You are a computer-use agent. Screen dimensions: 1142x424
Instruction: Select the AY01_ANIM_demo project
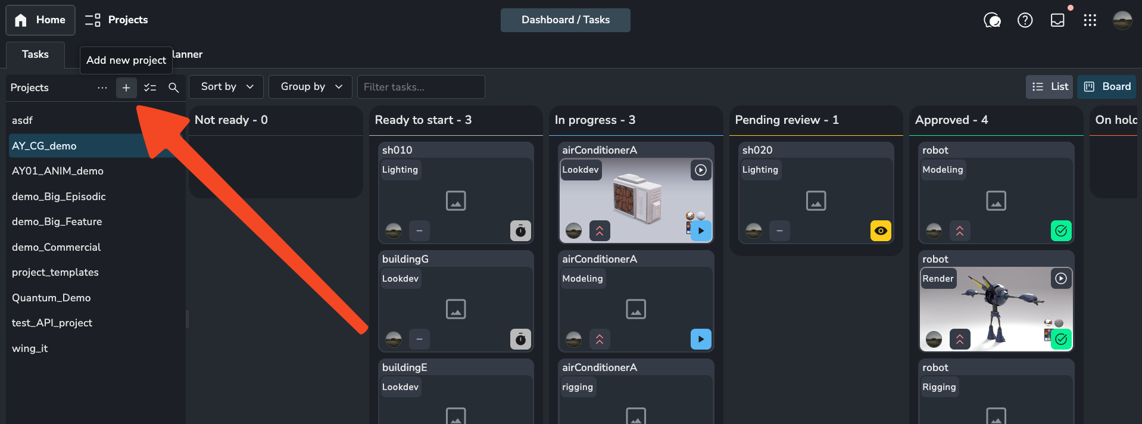click(95, 171)
